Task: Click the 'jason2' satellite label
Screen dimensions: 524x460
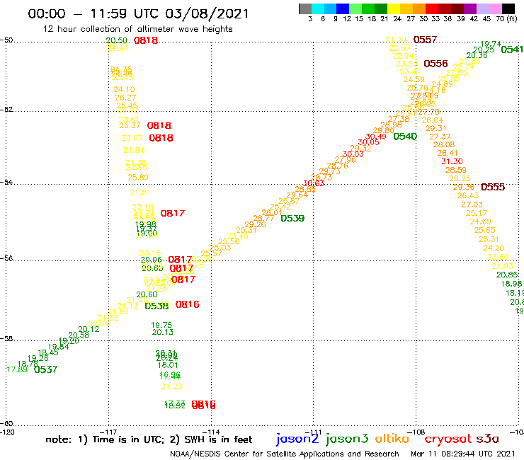Action: click(x=297, y=439)
